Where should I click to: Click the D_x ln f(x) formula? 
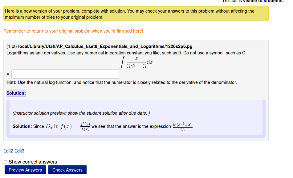[61, 126]
